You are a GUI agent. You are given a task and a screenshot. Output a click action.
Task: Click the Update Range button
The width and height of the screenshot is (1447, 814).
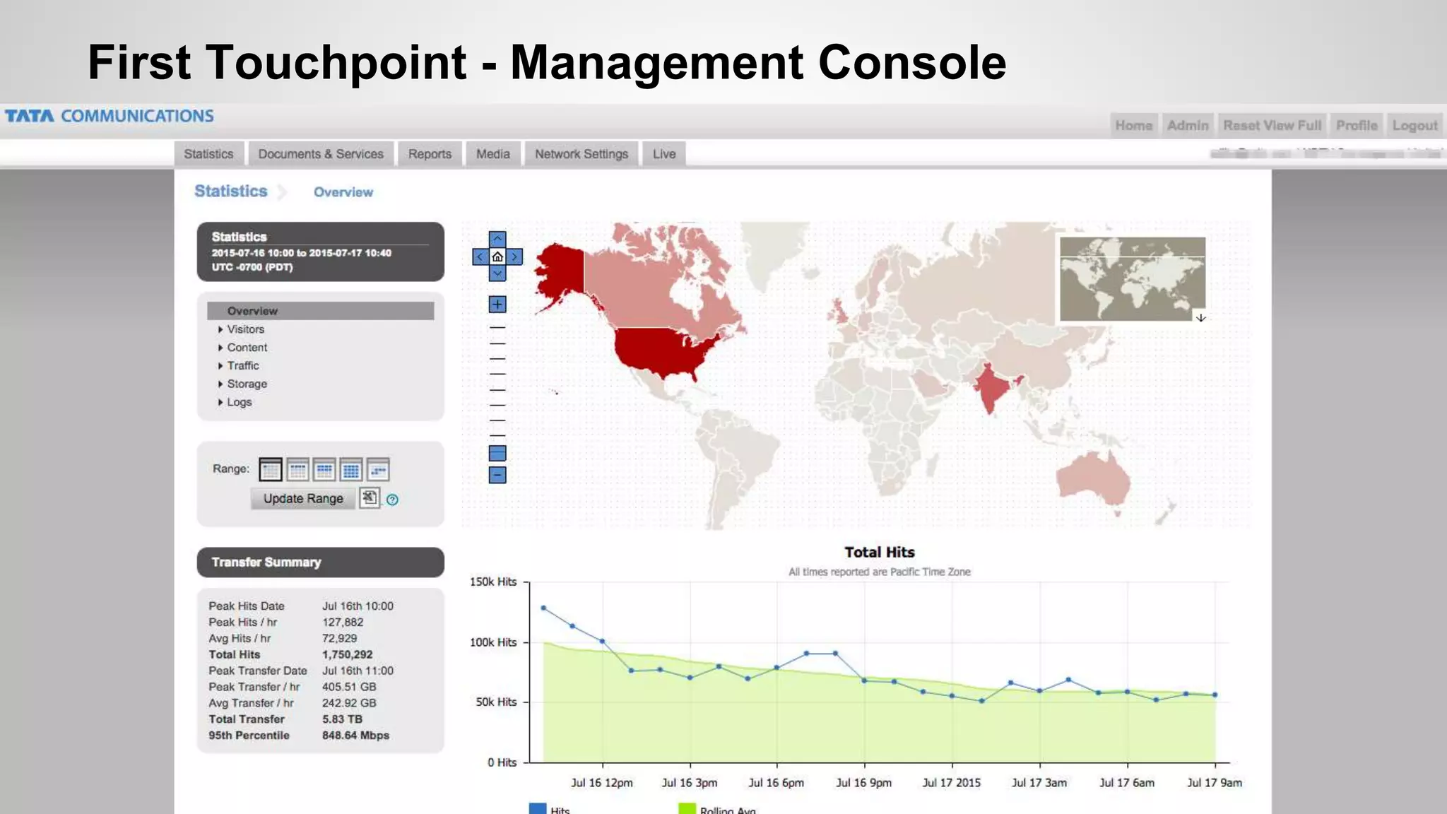pyautogui.click(x=303, y=498)
